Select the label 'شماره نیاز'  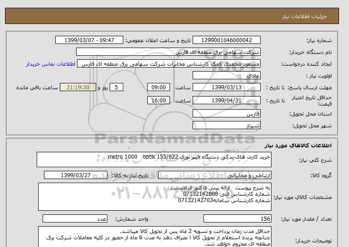319,40
